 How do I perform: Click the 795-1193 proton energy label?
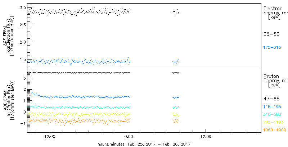pyautogui.click(x=273, y=122)
